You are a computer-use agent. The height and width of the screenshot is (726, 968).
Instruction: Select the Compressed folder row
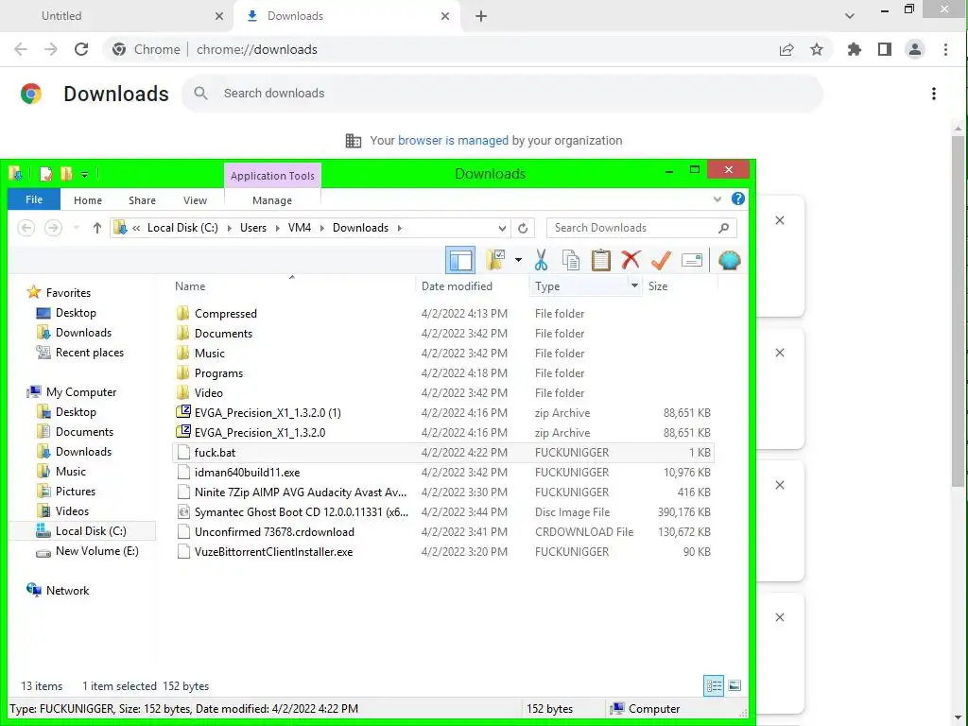443,314
